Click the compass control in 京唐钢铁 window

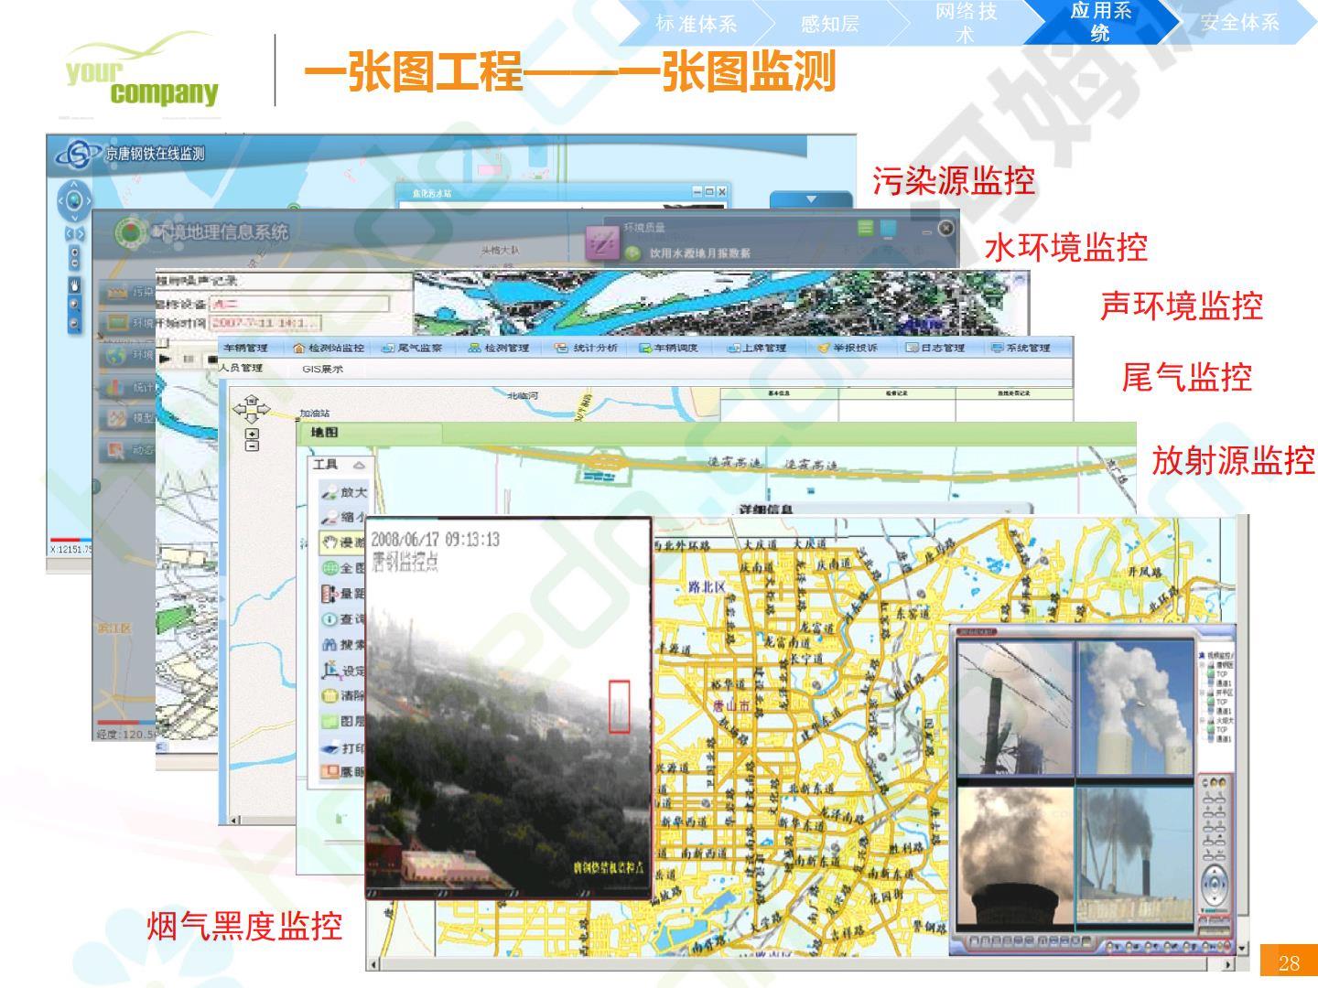click(x=74, y=200)
